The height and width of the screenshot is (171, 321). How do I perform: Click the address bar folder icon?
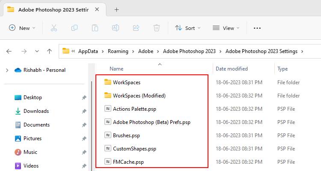(x=66, y=51)
